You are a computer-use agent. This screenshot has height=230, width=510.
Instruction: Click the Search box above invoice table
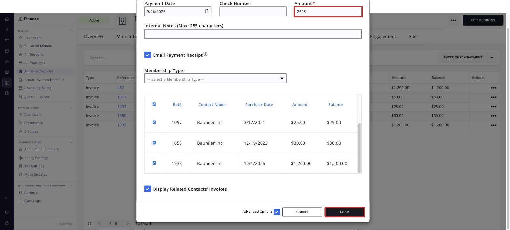(111, 58)
